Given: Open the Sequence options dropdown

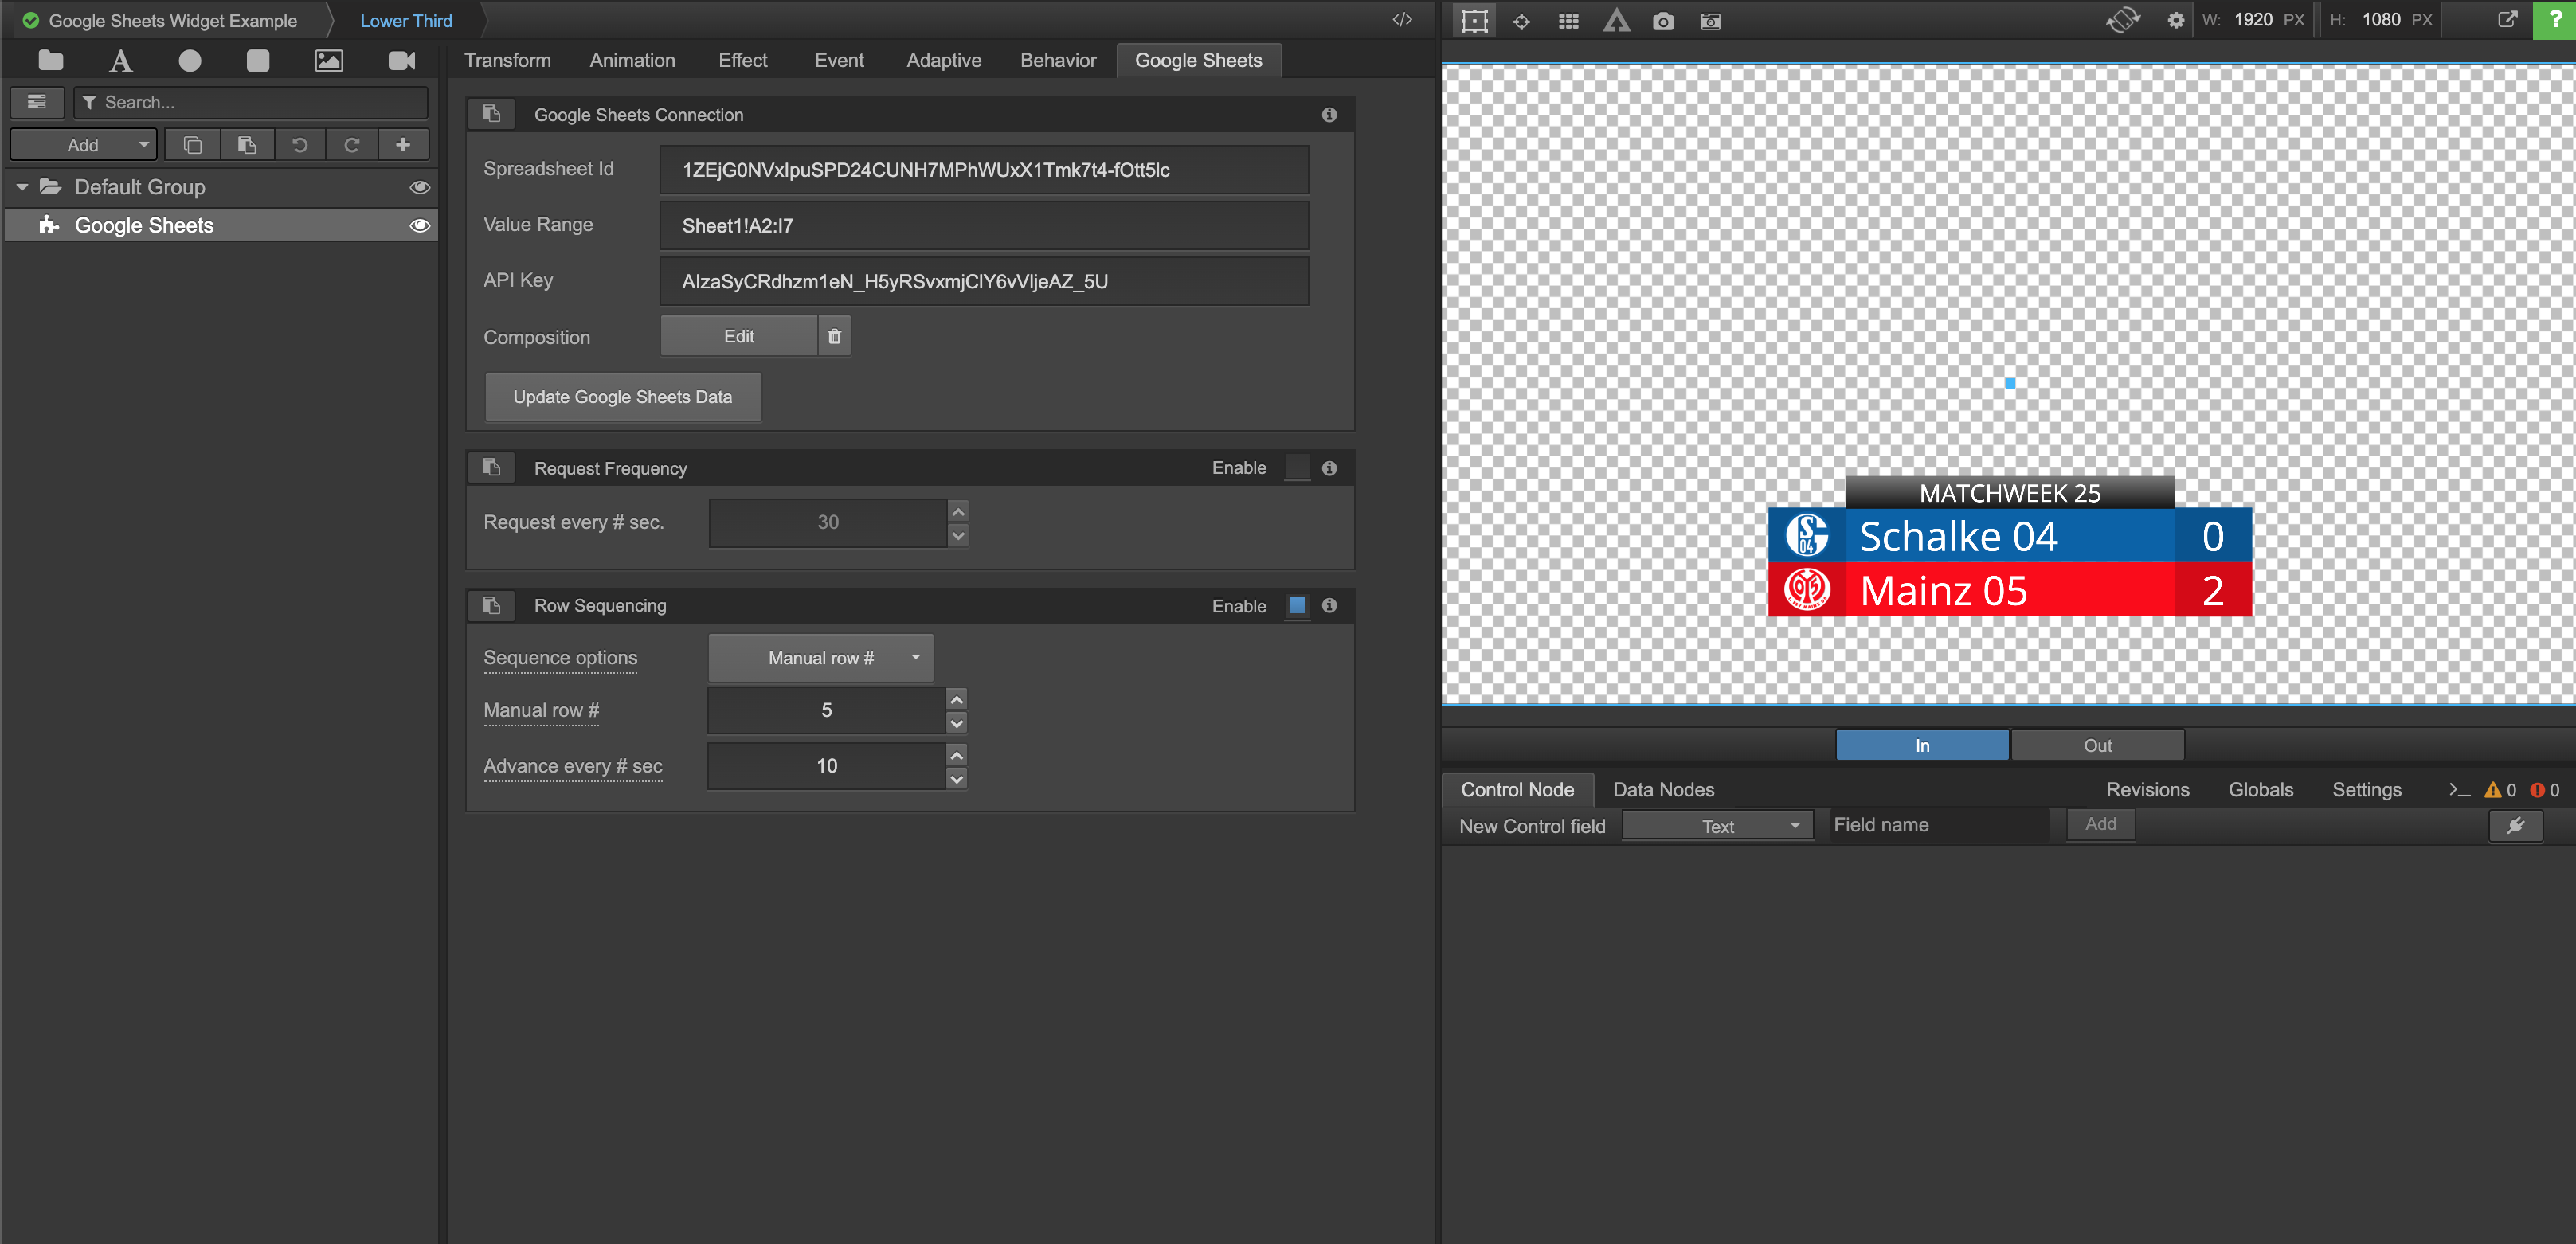Looking at the screenshot, I should point(821,658).
